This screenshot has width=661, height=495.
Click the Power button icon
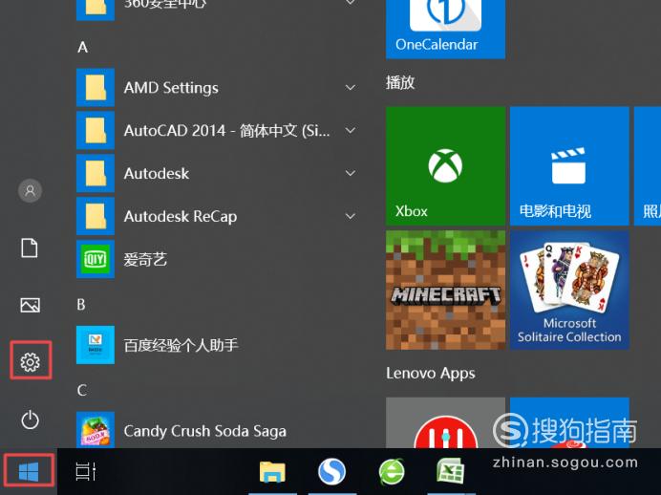[x=30, y=420]
